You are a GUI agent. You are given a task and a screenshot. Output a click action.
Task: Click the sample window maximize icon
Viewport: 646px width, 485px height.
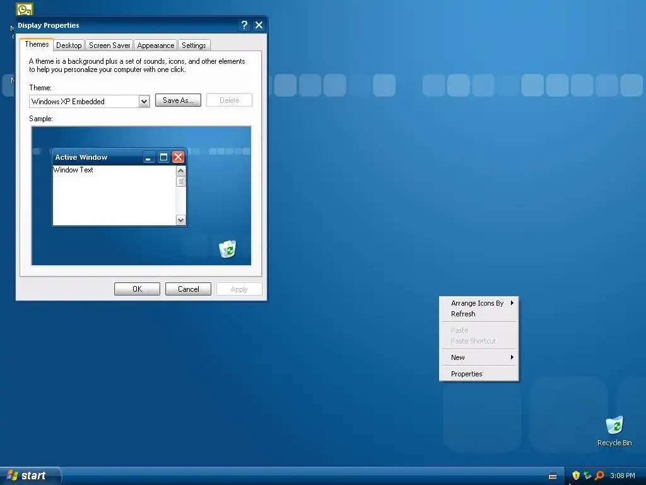point(163,157)
